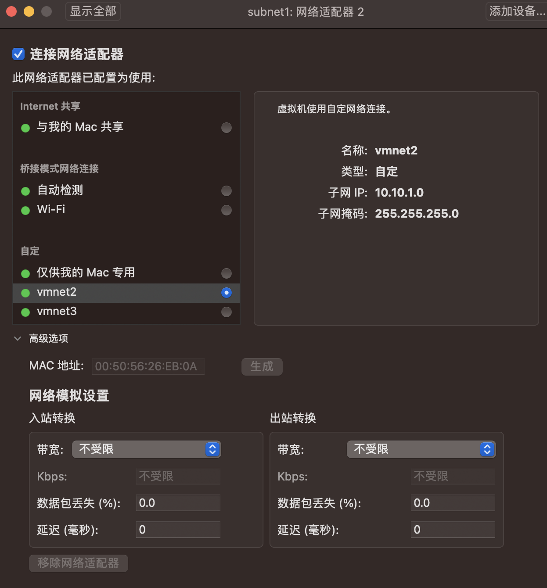Click the green status dot beside vmnet3
The image size is (547, 588).
pos(25,312)
